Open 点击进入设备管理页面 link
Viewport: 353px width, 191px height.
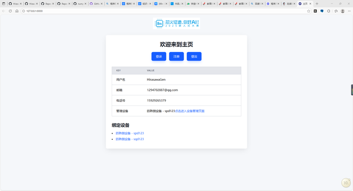pos(190,111)
